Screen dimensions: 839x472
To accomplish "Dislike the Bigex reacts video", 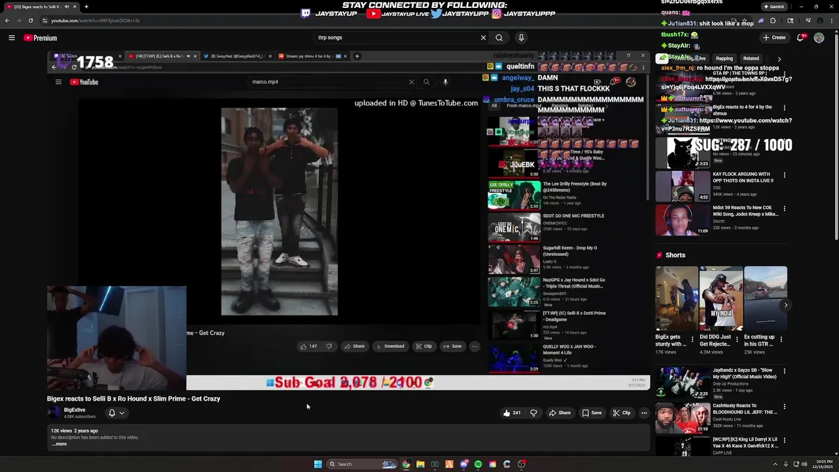I will (x=534, y=413).
